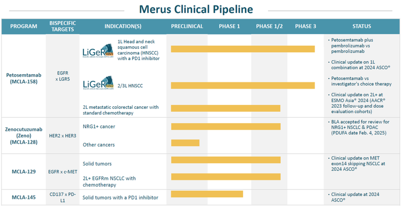Click the 2L+ EGFRm NSCLC progress bar

pyautogui.click(x=225, y=176)
